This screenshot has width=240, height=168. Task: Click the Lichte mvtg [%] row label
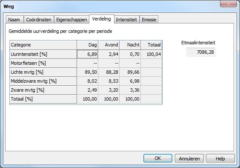click(43, 72)
